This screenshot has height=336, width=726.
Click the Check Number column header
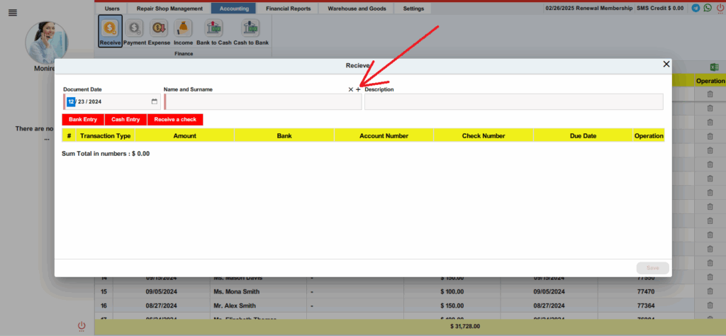click(x=484, y=135)
